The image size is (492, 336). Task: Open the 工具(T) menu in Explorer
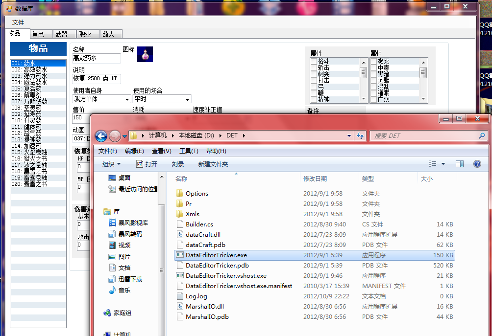189,151
